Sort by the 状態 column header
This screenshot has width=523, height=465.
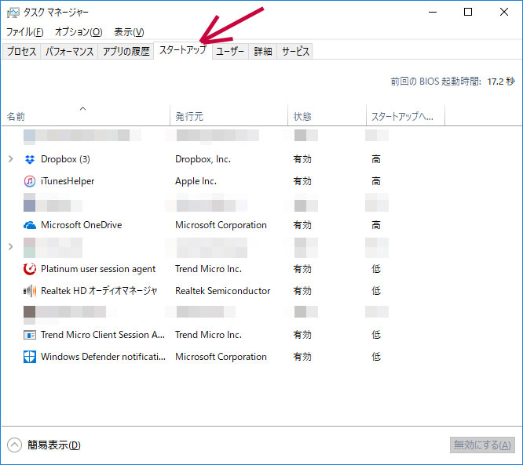pos(327,115)
